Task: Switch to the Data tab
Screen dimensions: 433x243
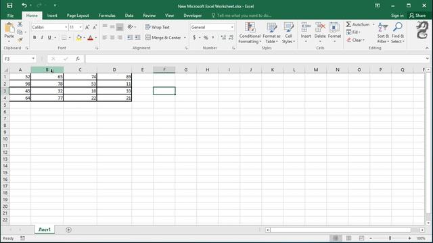Action: coord(129,16)
